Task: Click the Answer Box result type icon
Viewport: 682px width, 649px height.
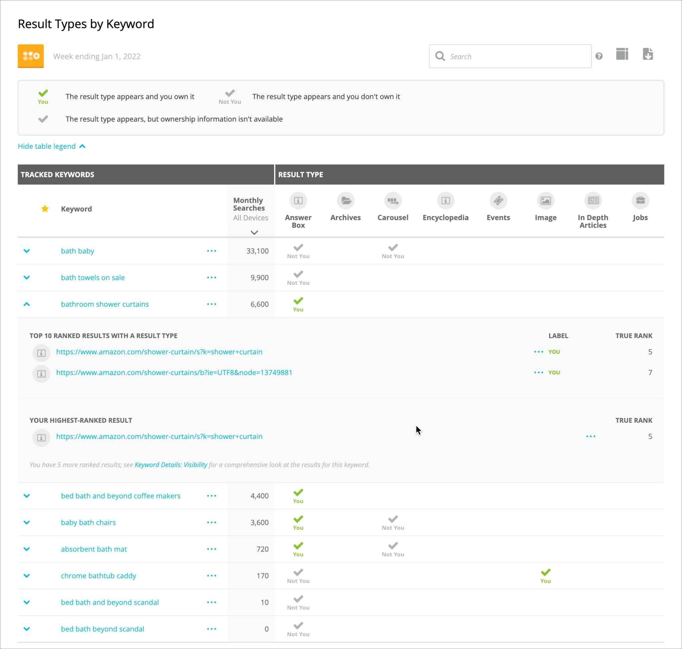Action: [x=298, y=201]
